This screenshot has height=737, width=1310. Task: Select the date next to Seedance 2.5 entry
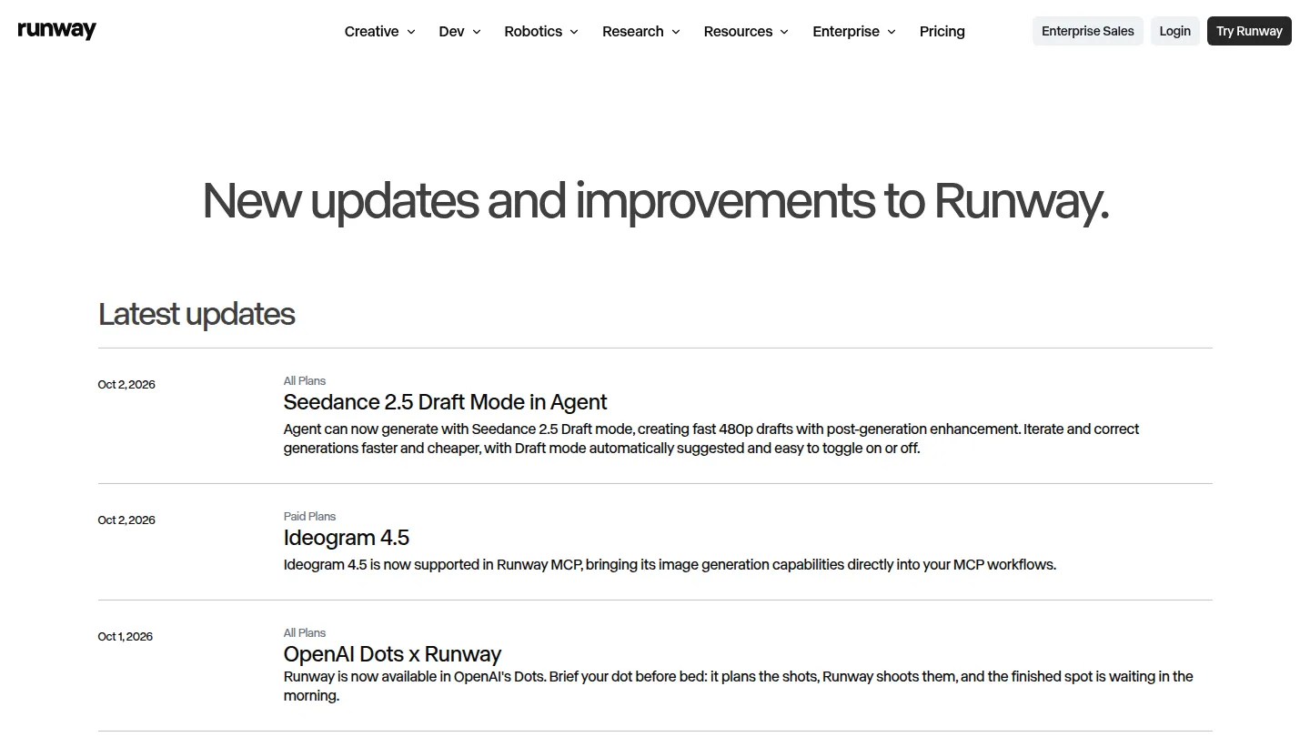tap(126, 385)
